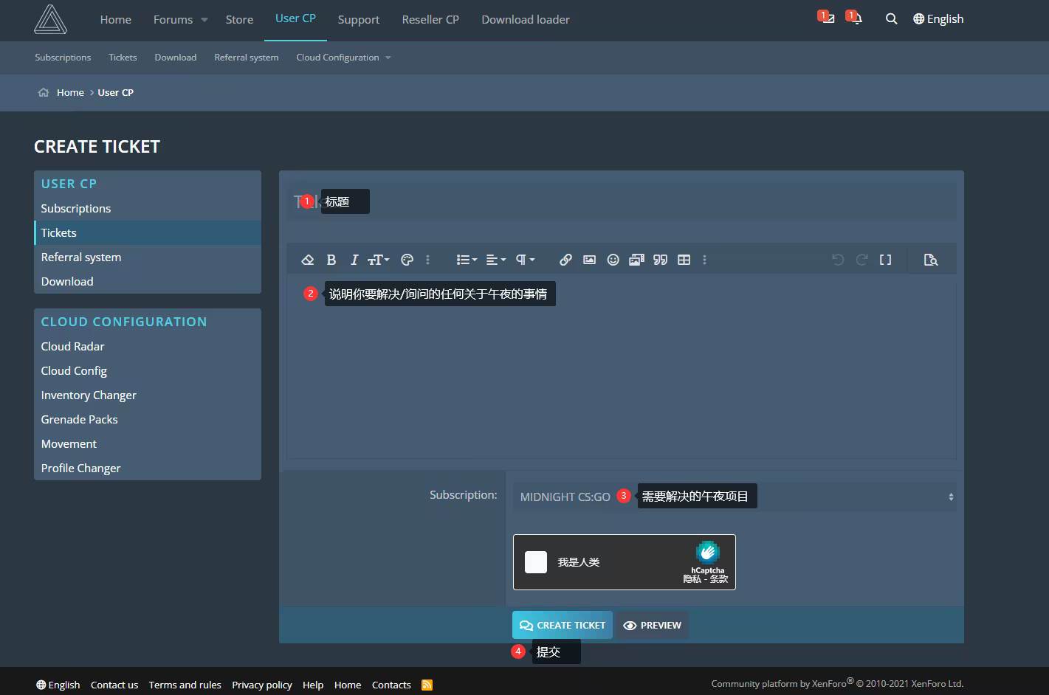Open Cloud Radar in the sidebar
Image resolution: width=1049 pixels, height=695 pixels.
pos(72,346)
